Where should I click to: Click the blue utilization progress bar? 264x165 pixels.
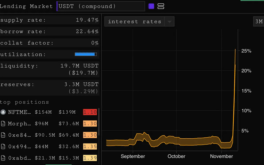coord(85,54)
